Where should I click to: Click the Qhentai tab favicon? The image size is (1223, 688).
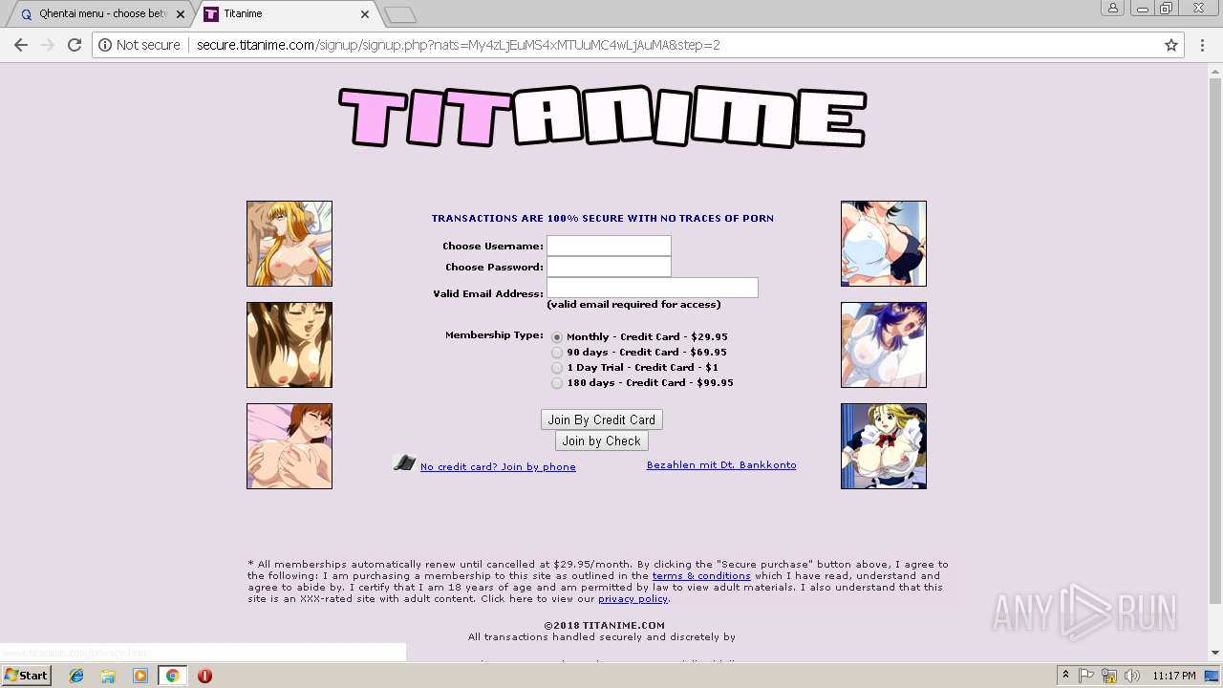point(26,14)
